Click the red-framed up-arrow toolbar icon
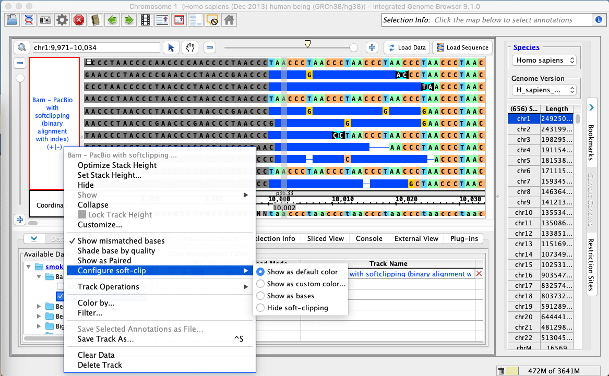Viewport: 609px width, 376px height. pyautogui.click(x=179, y=20)
